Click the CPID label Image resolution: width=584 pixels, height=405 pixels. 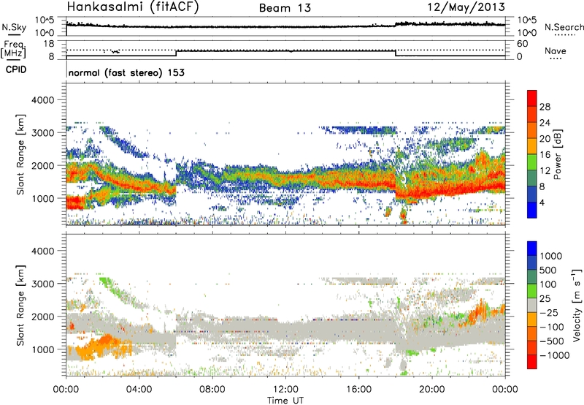click(x=16, y=69)
